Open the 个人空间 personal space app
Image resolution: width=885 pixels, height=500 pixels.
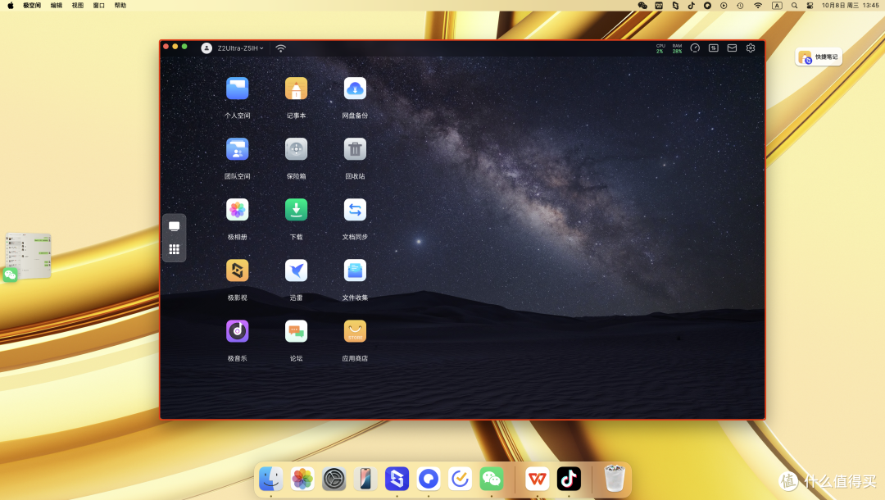(237, 89)
